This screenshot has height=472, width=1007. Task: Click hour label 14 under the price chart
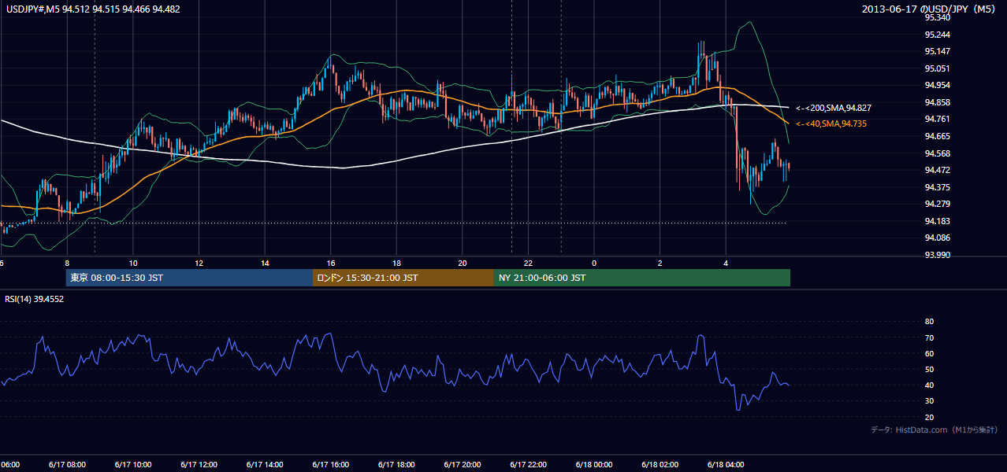[266, 264]
